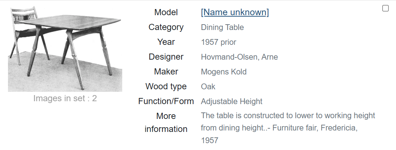
Task: Select the 'Dining Table' category value
Action: [x=222, y=27]
